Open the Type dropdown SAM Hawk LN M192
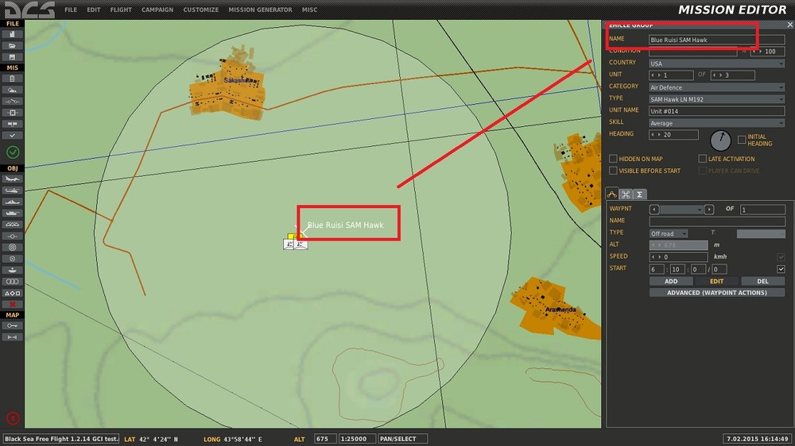The height and width of the screenshot is (446, 795). click(x=717, y=99)
